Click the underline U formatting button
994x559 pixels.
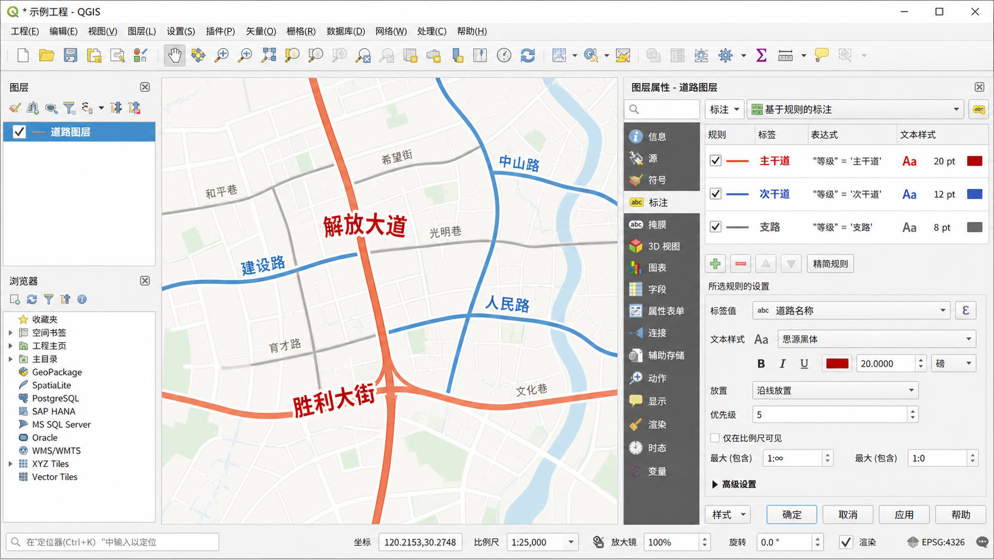point(804,364)
